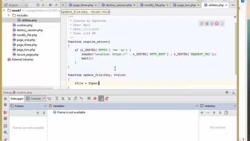Click the red clipboard icon in debugger toolbar
250x141 pixels.
[x=107, y=99]
